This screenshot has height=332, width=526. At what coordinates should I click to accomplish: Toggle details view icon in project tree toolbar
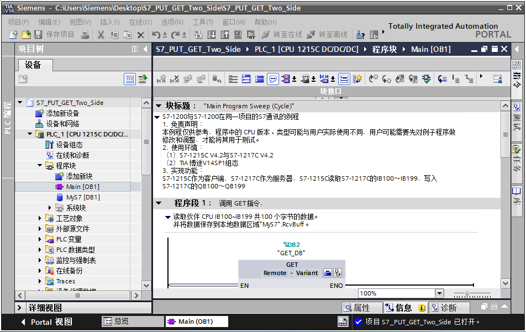(x=129, y=79)
